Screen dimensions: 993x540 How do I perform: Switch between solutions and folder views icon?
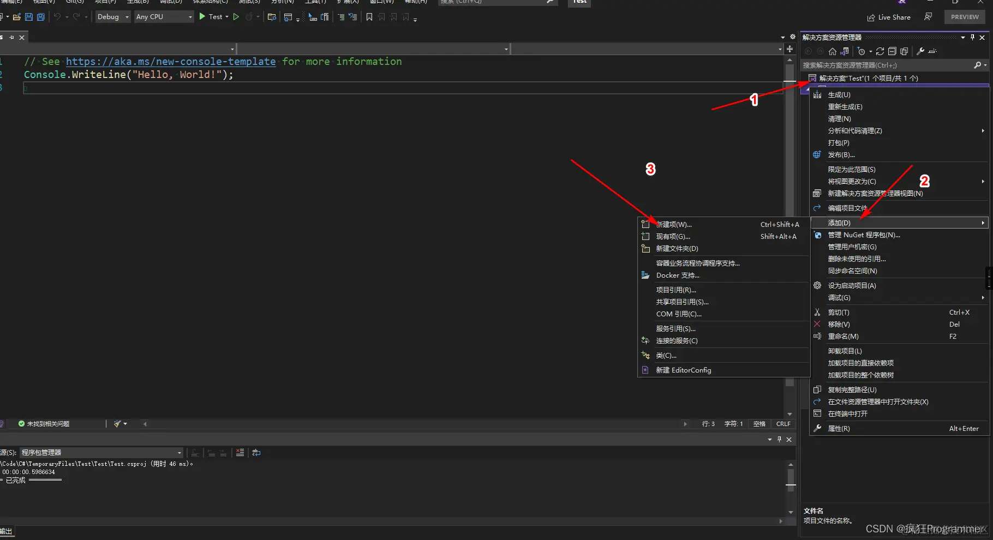click(845, 51)
